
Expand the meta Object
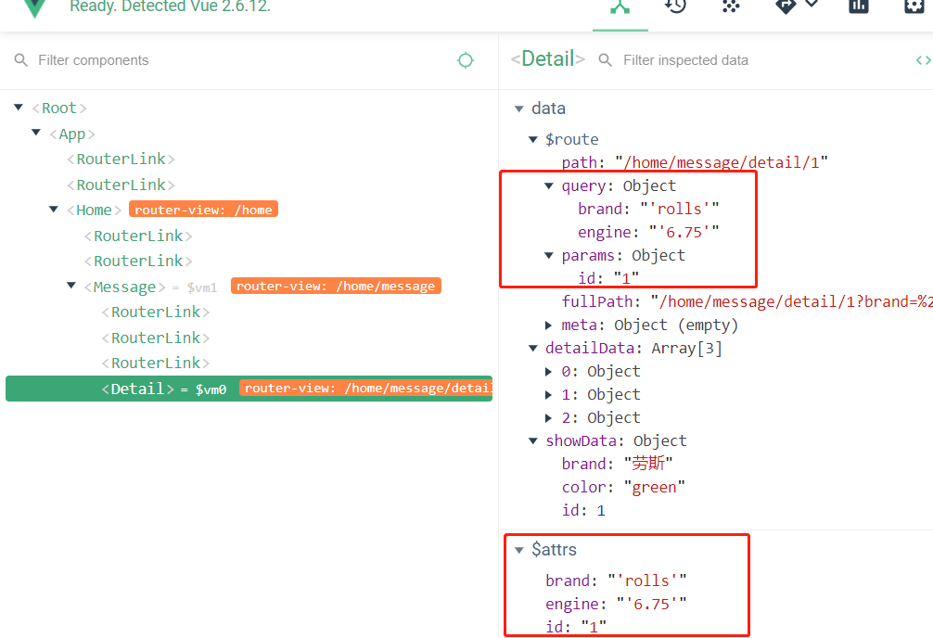tap(549, 325)
